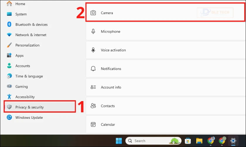Open Time & language settings

[x=29, y=76]
